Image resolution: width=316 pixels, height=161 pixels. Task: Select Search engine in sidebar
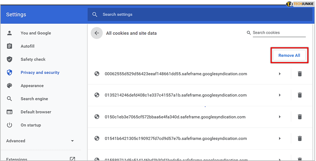pos(34,99)
